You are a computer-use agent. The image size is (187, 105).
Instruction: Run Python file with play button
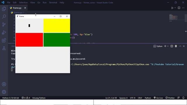pos(172,8)
